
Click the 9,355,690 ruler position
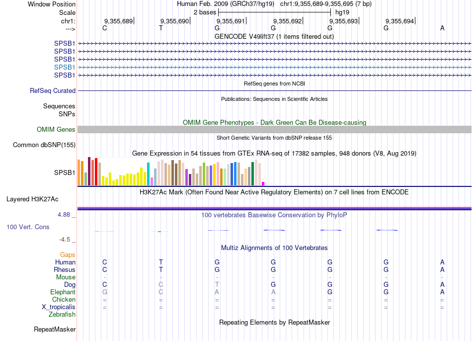point(174,21)
